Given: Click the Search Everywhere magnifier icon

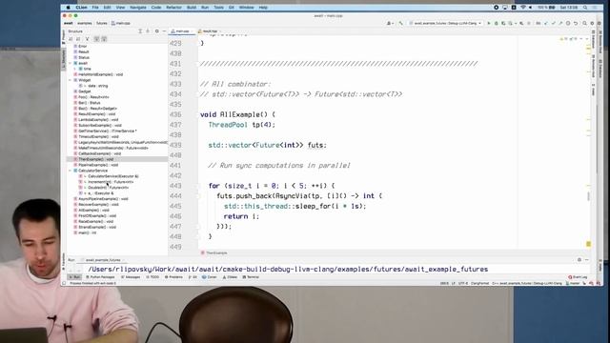Looking at the screenshot, I should click(584, 23).
